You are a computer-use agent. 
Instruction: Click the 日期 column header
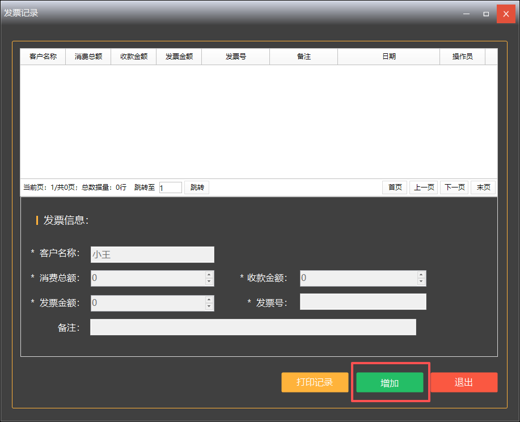coord(388,57)
